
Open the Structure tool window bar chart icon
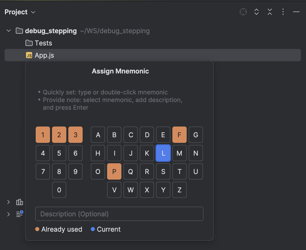coord(20,202)
